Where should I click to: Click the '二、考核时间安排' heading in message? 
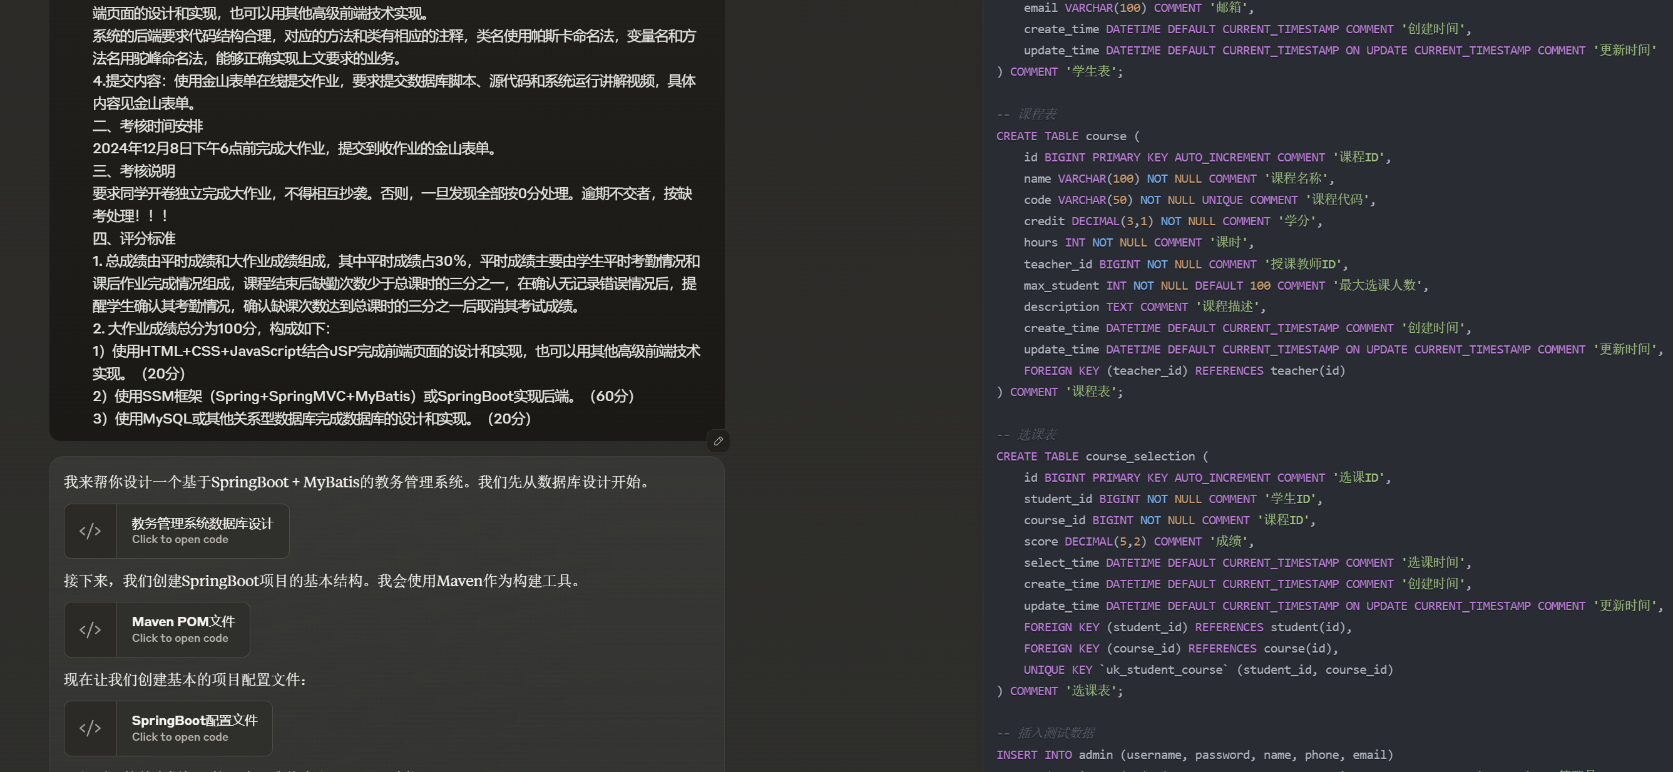[x=148, y=126]
